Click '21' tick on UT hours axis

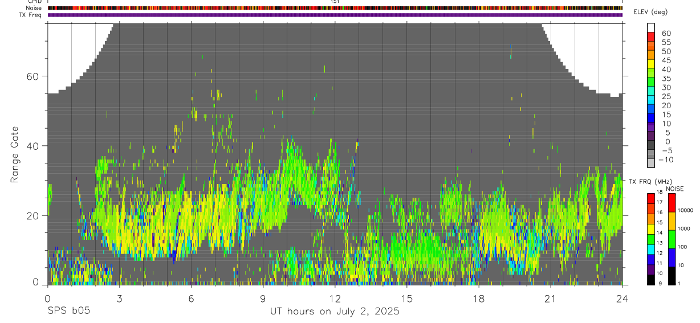[551, 298]
